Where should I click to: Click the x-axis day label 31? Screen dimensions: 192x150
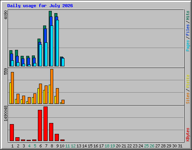click(180, 146)
